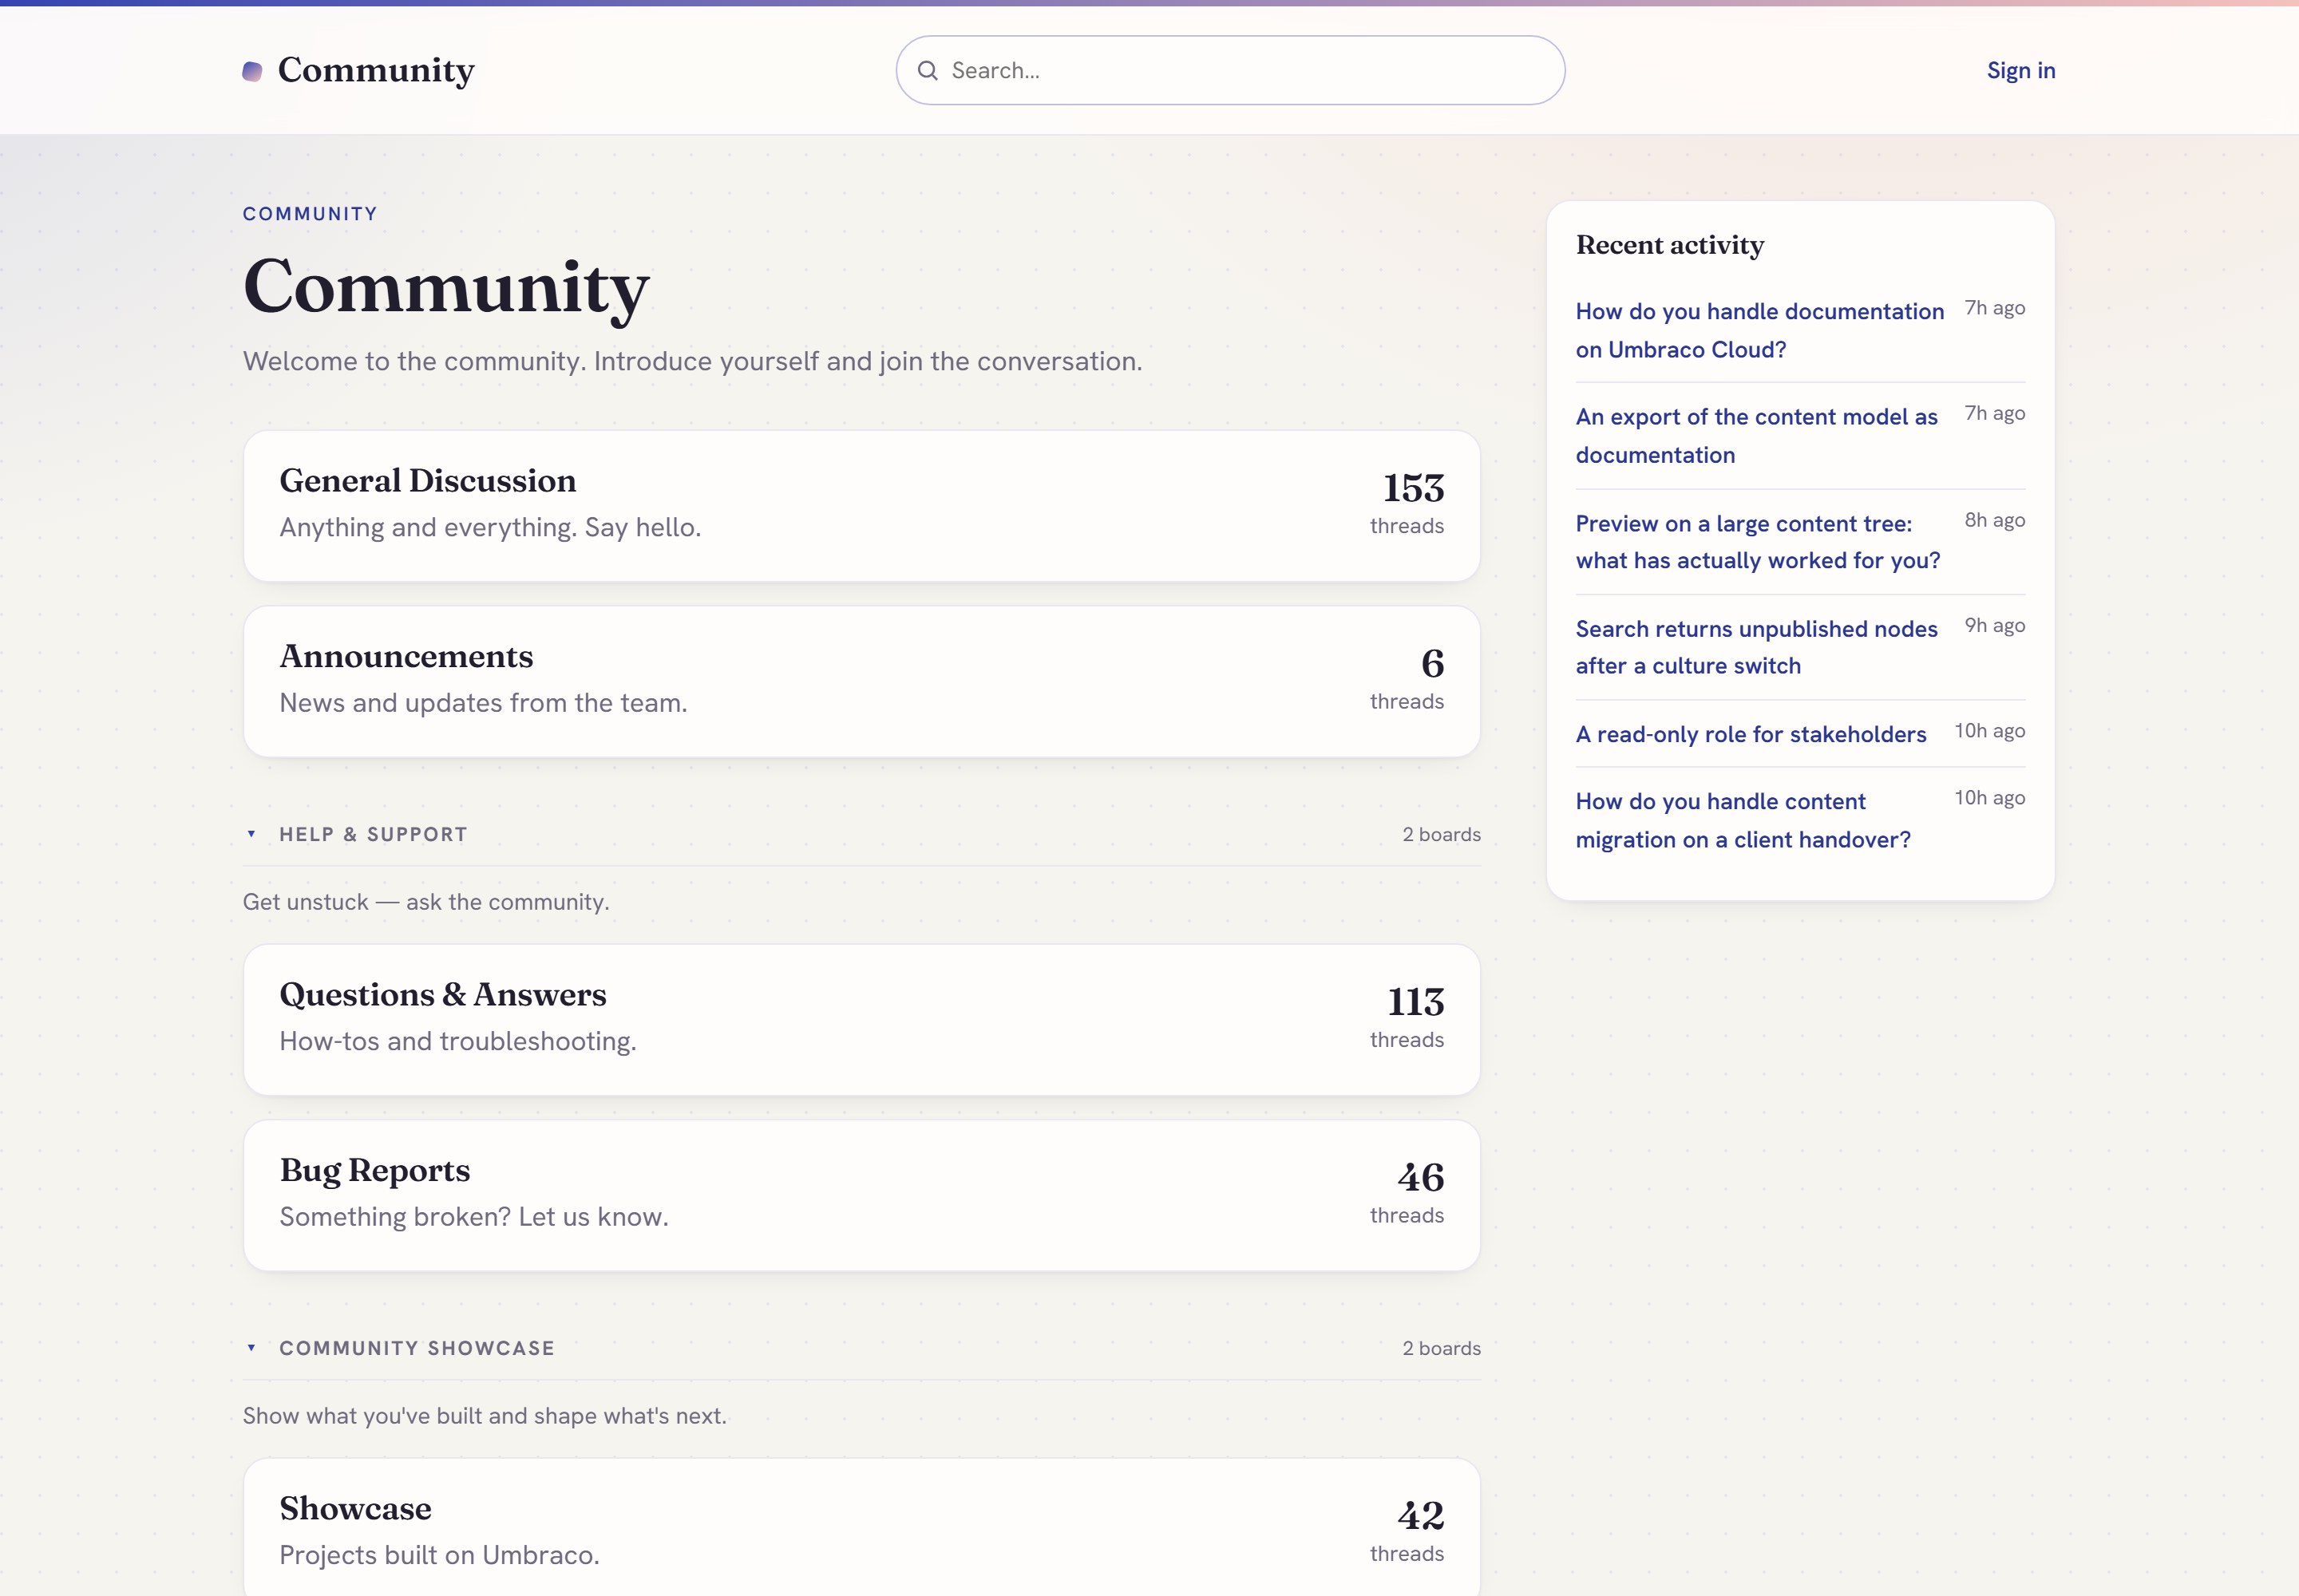The width and height of the screenshot is (2299, 1596).
Task: Collapse the Community Showcase section triangle
Action: coord(251,1348)
